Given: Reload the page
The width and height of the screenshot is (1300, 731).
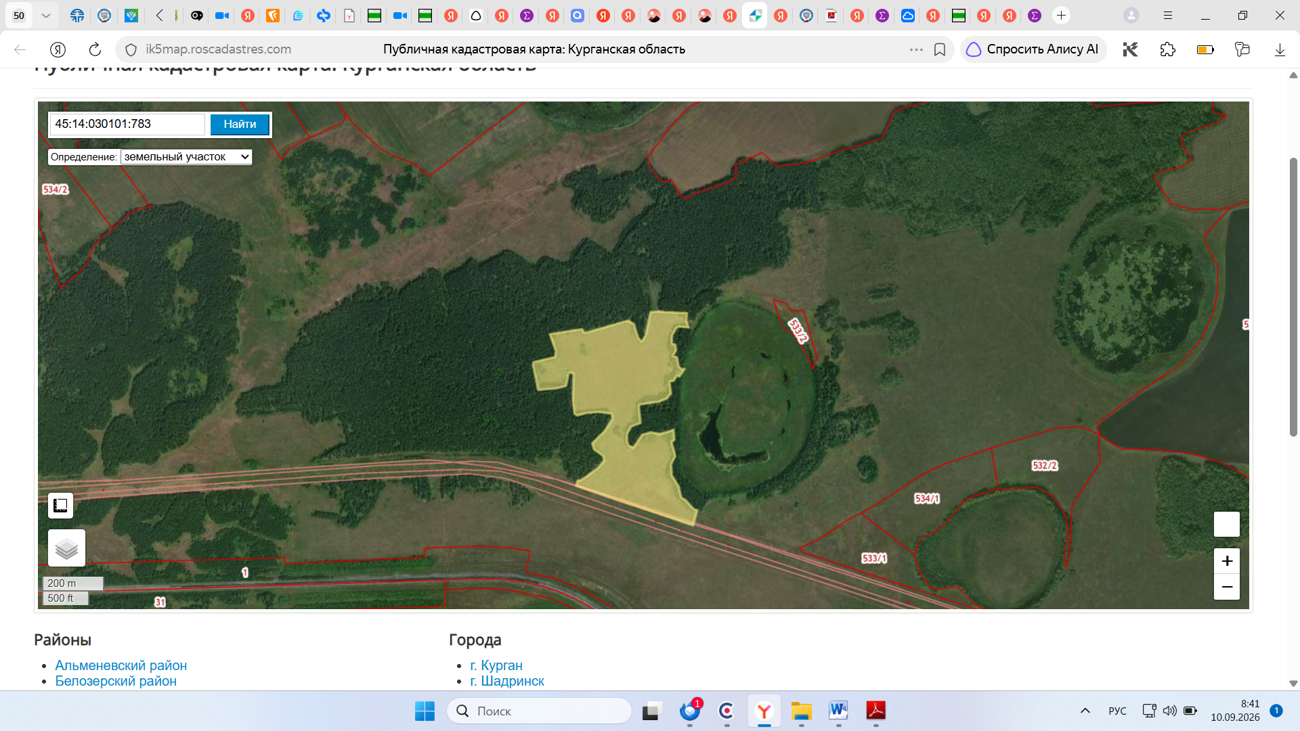Looking at the screenshot, I should (95, 49).
